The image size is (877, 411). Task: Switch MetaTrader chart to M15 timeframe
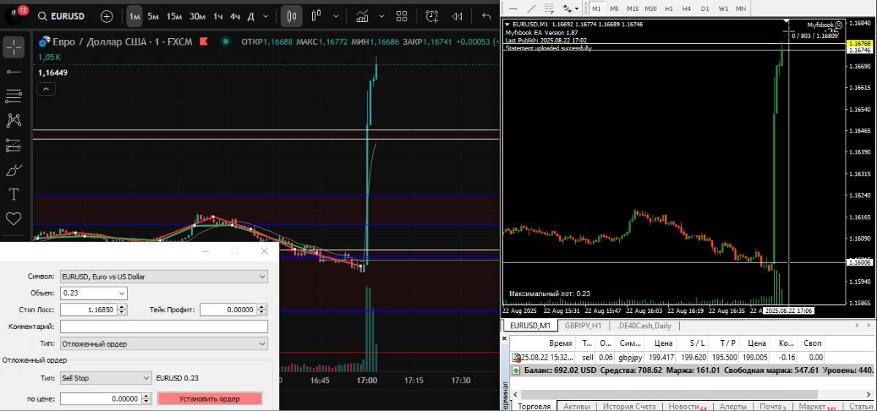click(632, 8)
